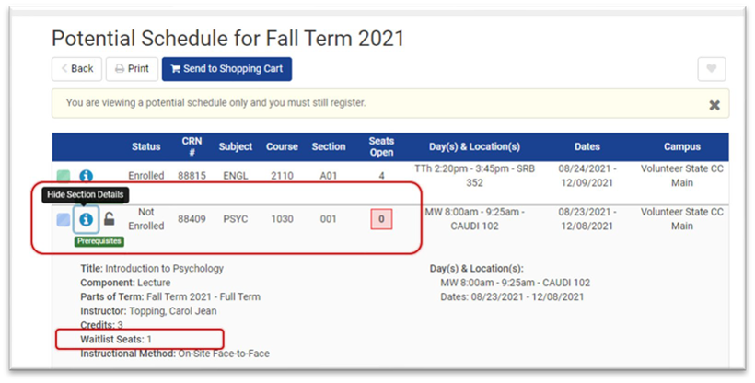The width and height of the screenshot is (755, 383).
Task: Click the Subject column header
Action: [236, 146]
